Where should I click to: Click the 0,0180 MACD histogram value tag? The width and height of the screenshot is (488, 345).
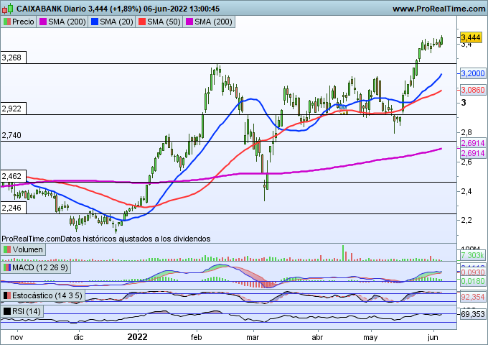(x=473, y=282)
